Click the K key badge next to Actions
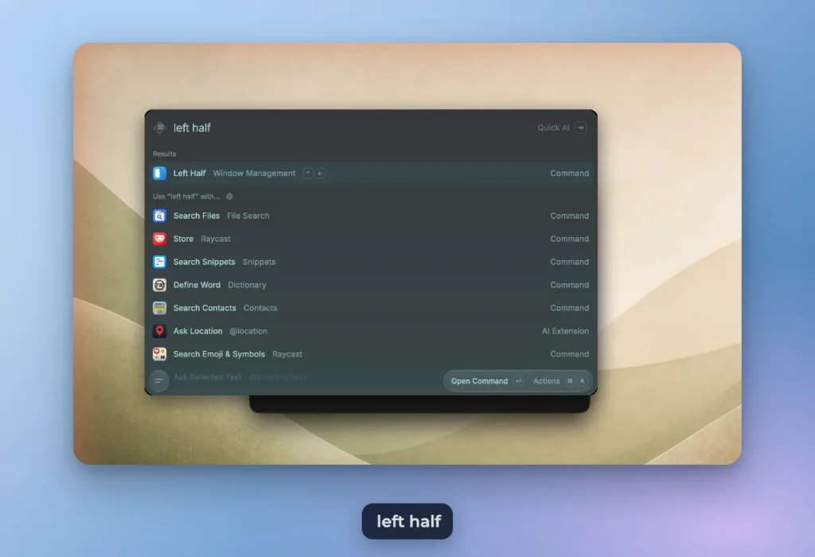The height and width of the screenshot is (557, 815). coord(582,381)
